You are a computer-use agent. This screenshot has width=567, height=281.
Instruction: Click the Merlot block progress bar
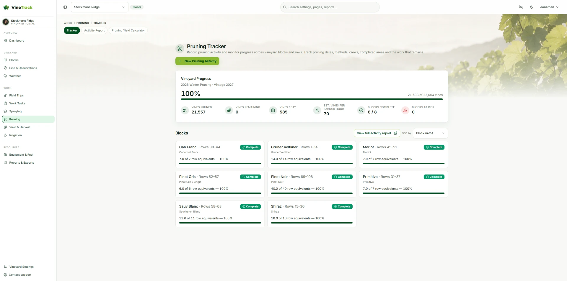[x=403, y=164]
